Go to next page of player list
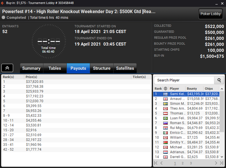226x168 pixels. [216, 163]
